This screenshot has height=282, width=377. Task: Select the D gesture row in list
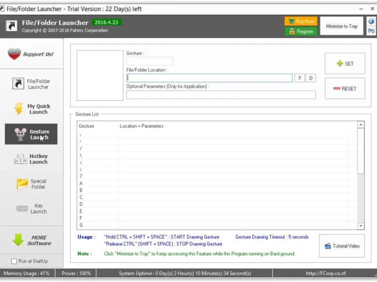coord(218,204)
